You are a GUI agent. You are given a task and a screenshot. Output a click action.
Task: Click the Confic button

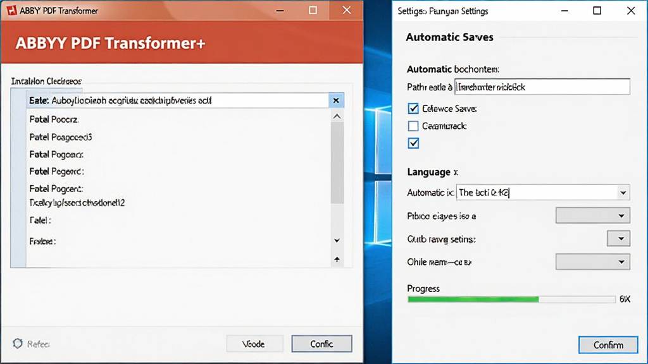[322, 344]
